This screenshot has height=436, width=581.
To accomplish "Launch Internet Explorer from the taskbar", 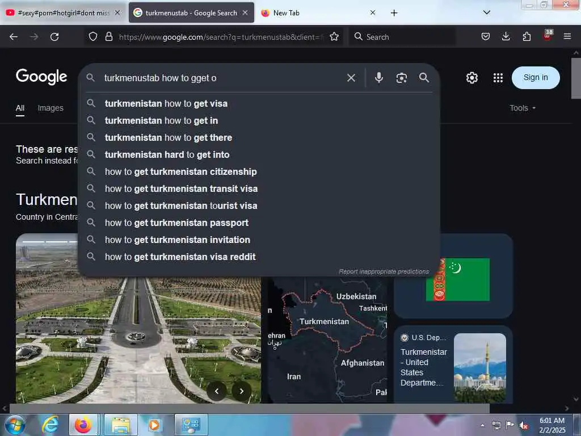I will click(x=50, y=425).
